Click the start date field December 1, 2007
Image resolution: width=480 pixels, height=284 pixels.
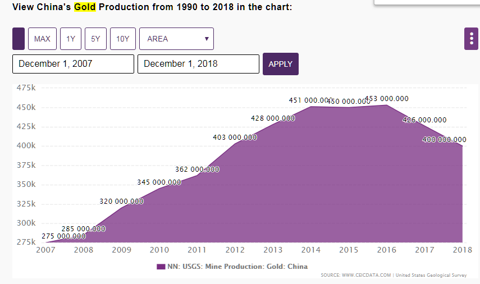point(73,64)
